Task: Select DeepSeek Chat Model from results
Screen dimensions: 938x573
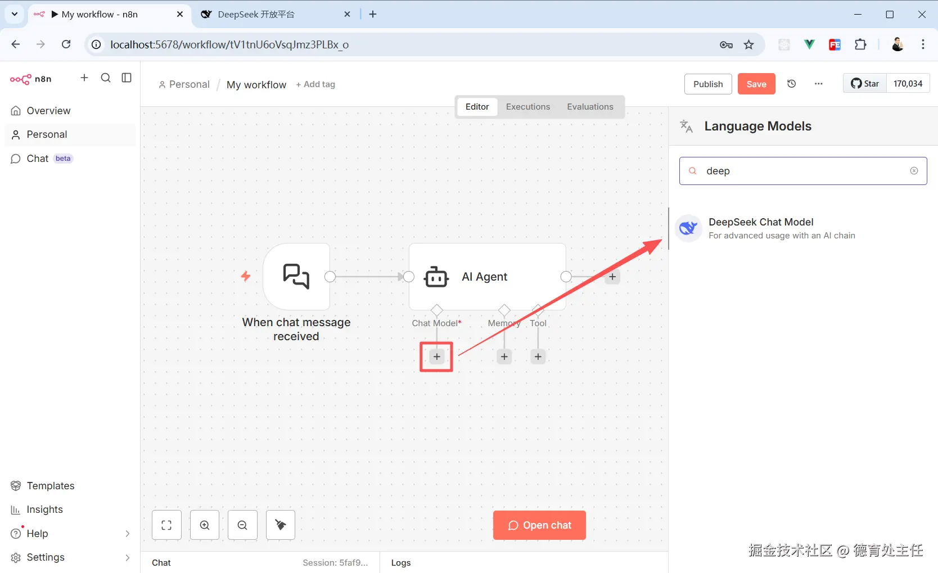Action: tap(803, 228)
